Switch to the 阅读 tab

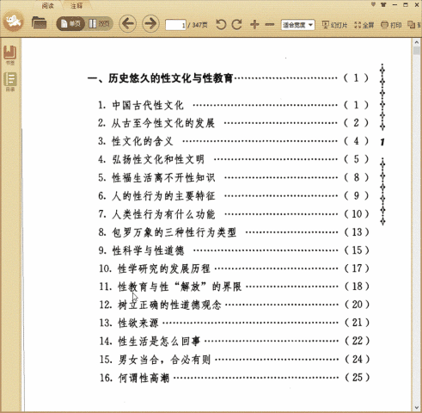pyautogui.click(x=47, y=5)
